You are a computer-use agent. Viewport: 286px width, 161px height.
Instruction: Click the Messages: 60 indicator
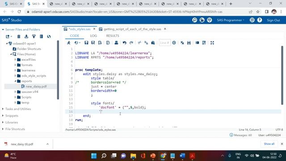coord(240,135)
